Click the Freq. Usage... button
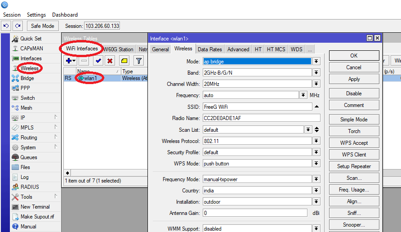The width and height of the screenshot is (401, 232). tap(354, 190)
